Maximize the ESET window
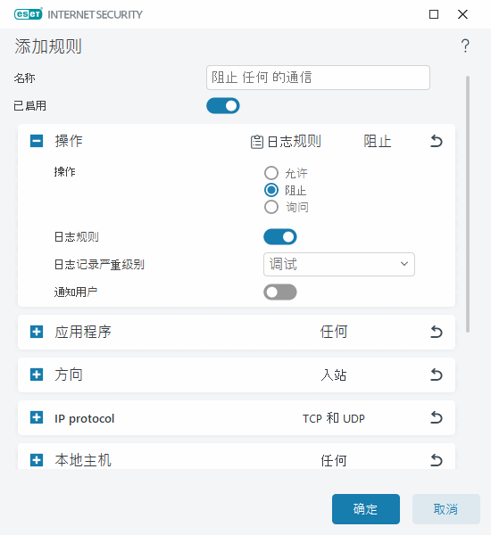This screenshot has width=491, height=535. (x=434, y=14)
